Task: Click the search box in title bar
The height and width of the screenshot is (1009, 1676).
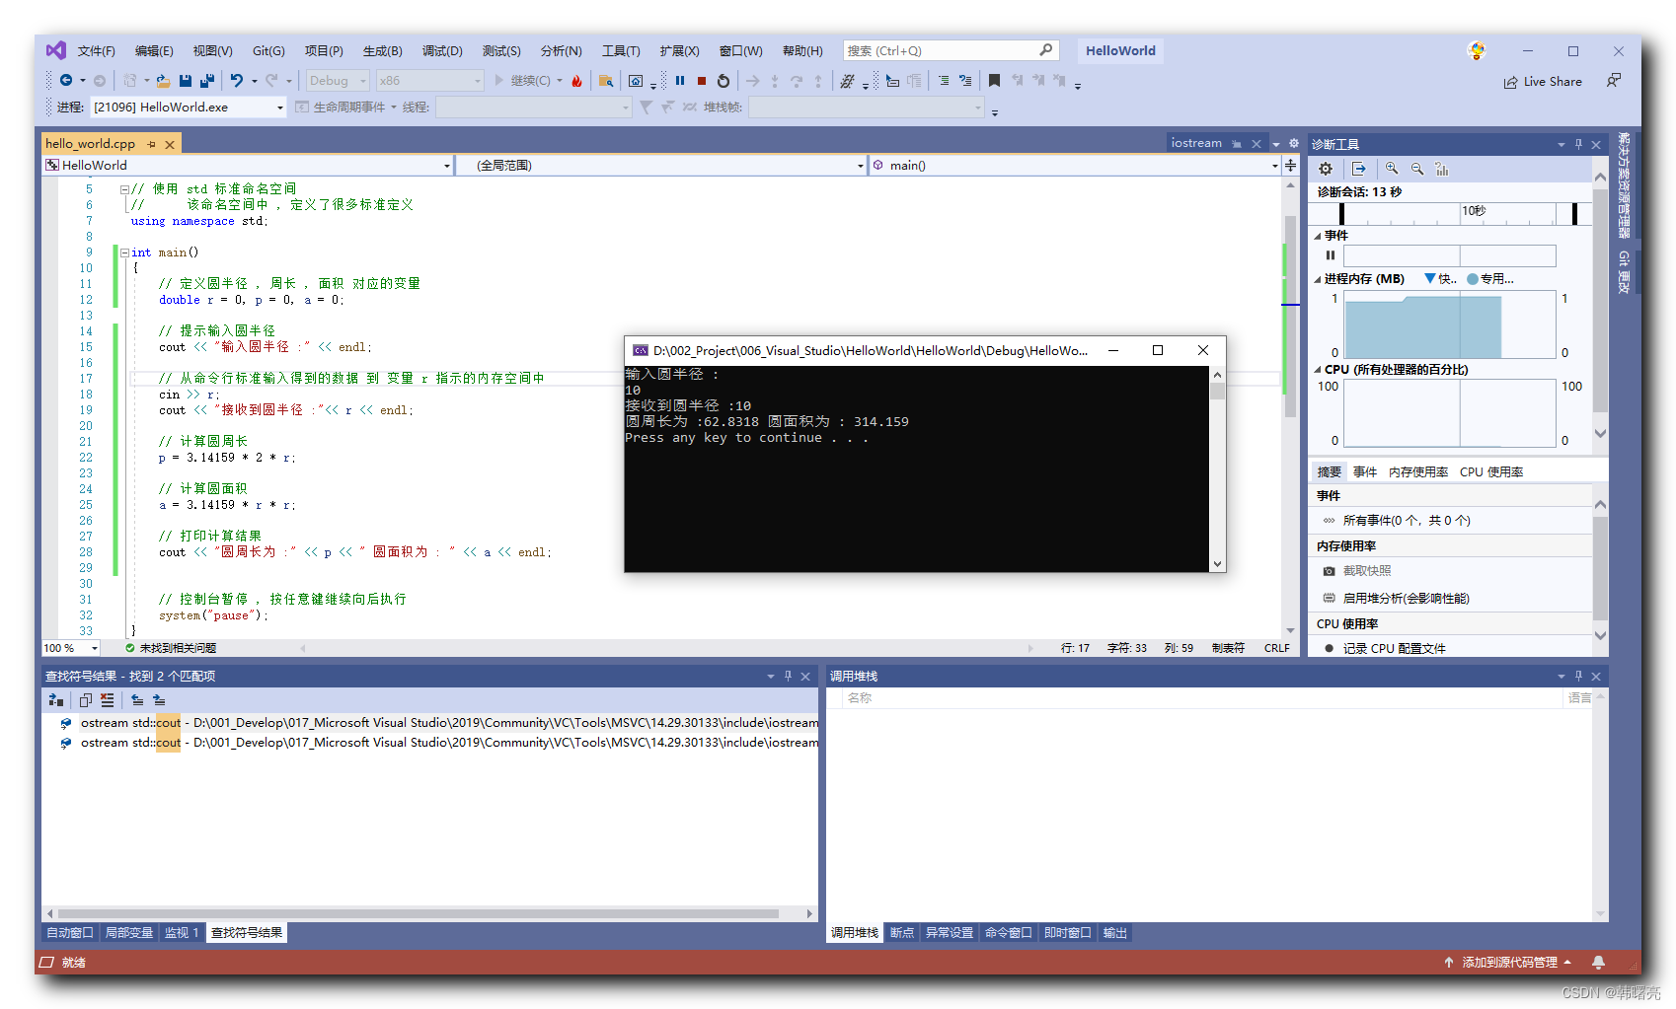Action: (x=951, y=50)
